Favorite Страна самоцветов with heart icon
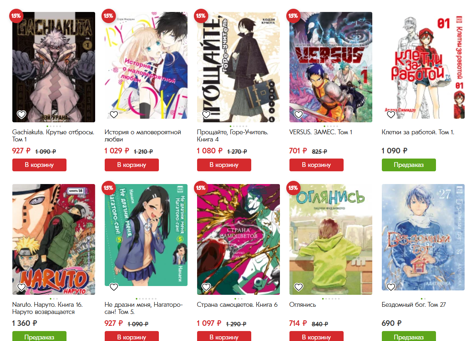 [206, 287]
